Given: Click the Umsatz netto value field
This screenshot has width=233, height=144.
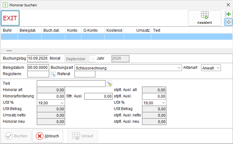Looking at the screenshot, I should (51, 115).
